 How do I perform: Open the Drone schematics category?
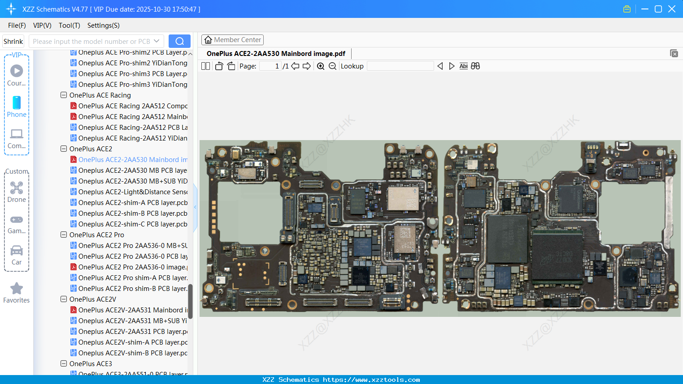coord(16,192)
